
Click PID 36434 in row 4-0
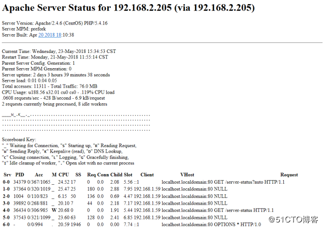coord(20,210)
